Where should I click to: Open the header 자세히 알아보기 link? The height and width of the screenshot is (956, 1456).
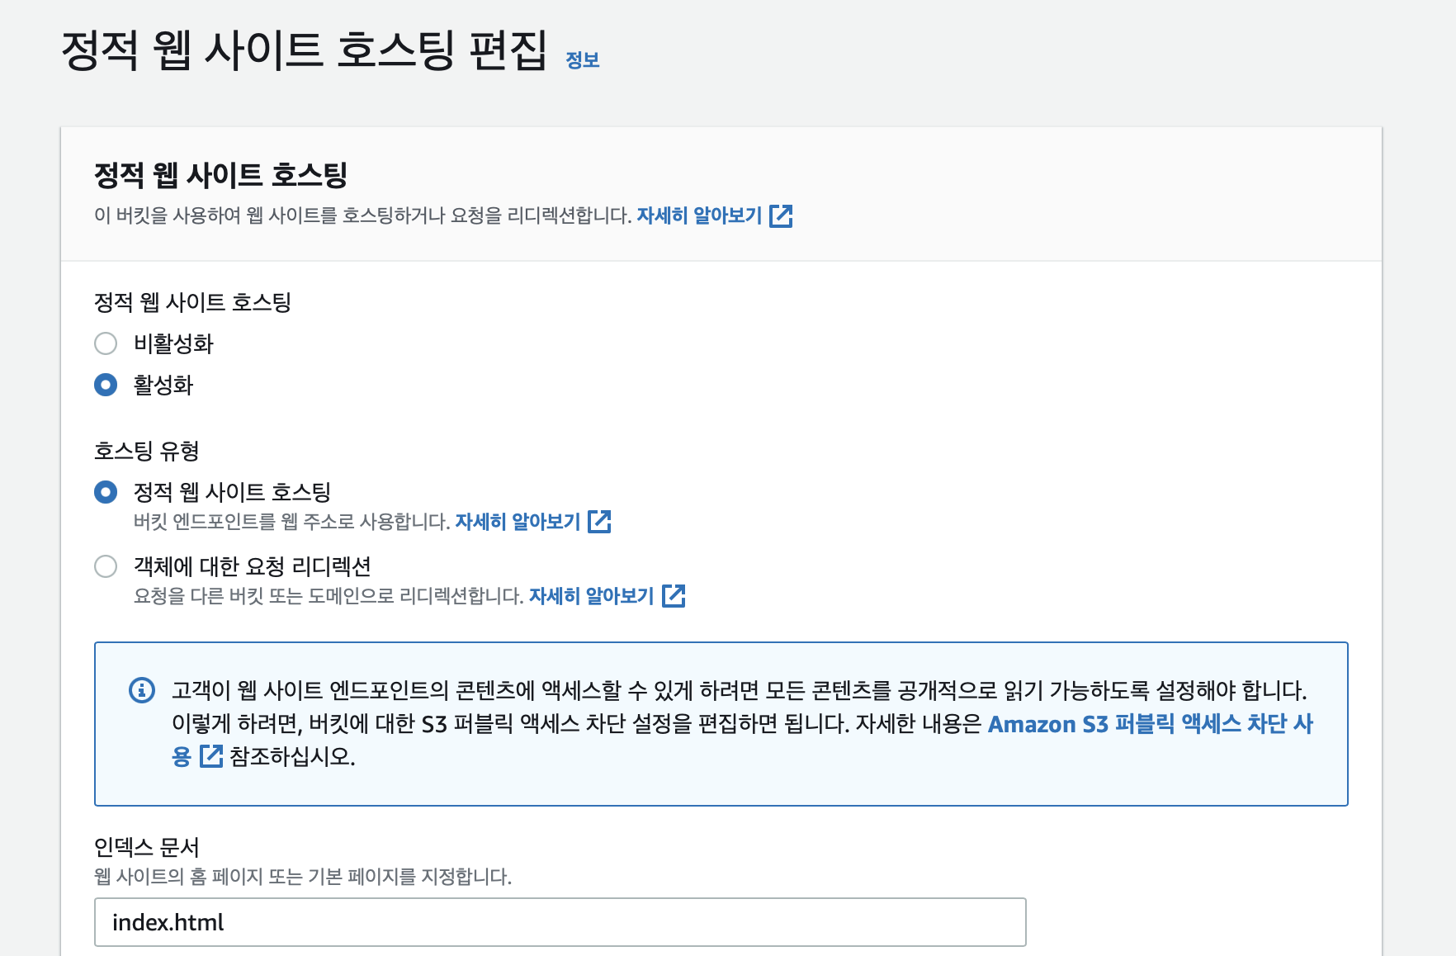pyautogui.click(x=699, y=215)
